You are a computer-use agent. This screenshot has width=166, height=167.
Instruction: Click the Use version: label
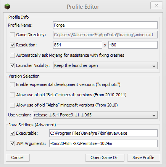point(19,115)
